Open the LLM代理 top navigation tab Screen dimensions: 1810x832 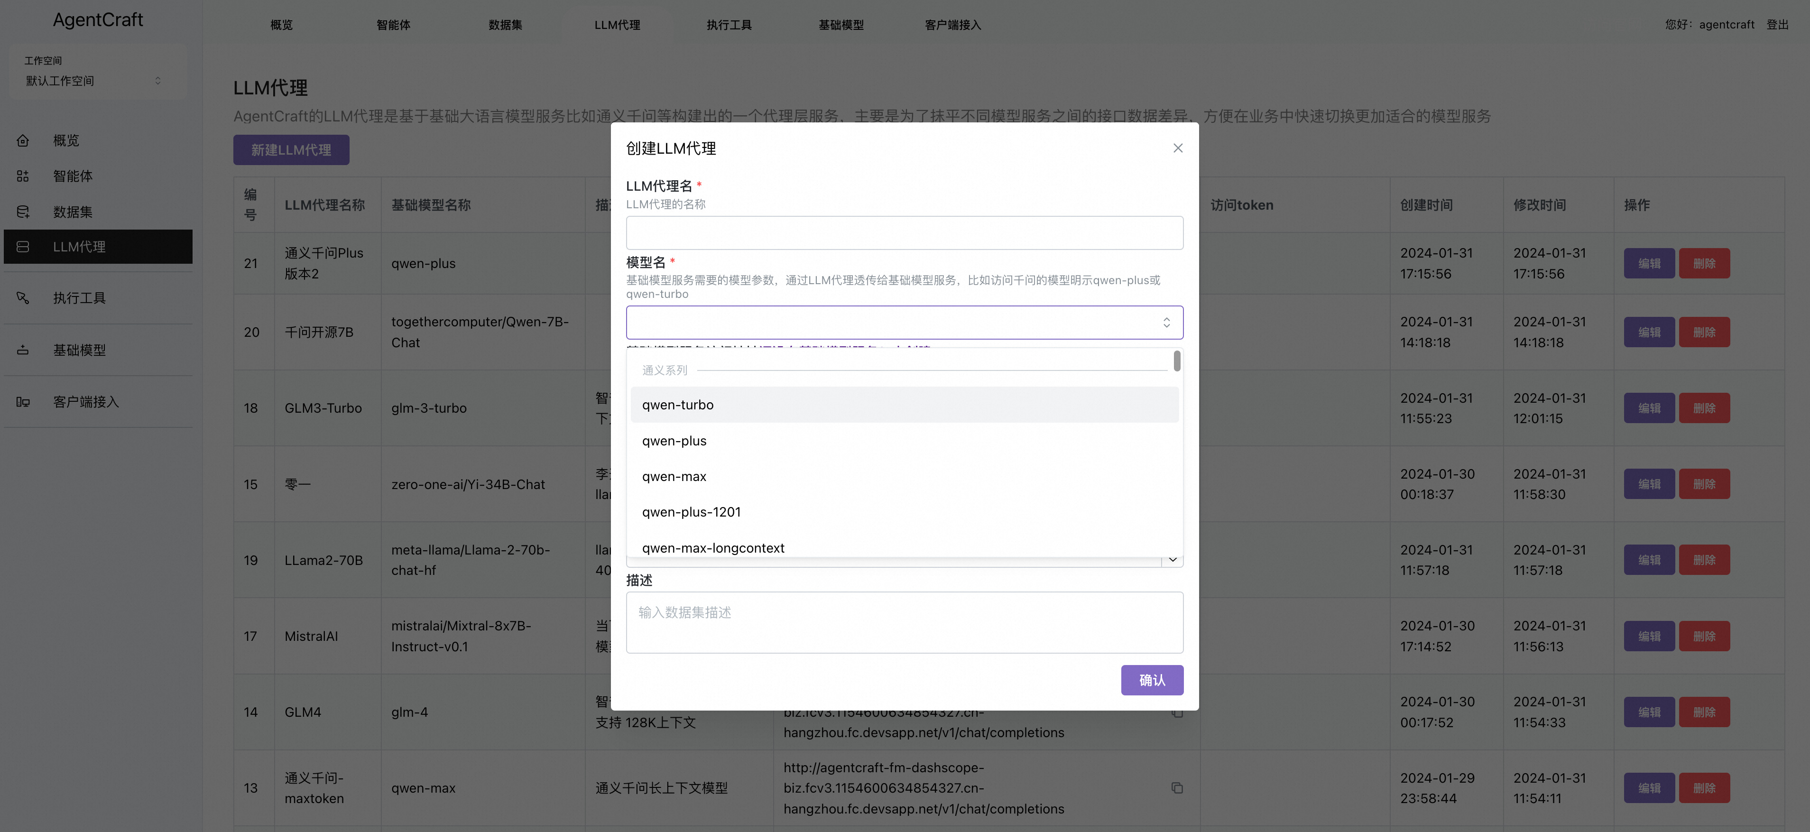tap(617, 25)
